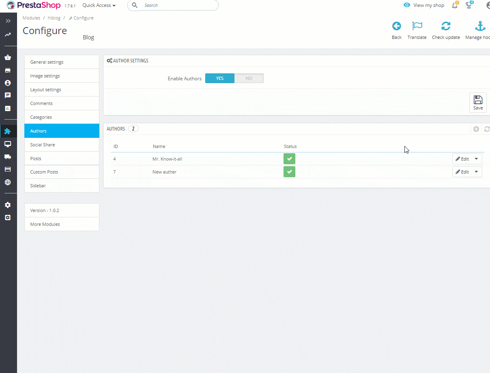Open the International globe icon in sidebar
This screenshot has height=373, width=490.
coord(8,182)
